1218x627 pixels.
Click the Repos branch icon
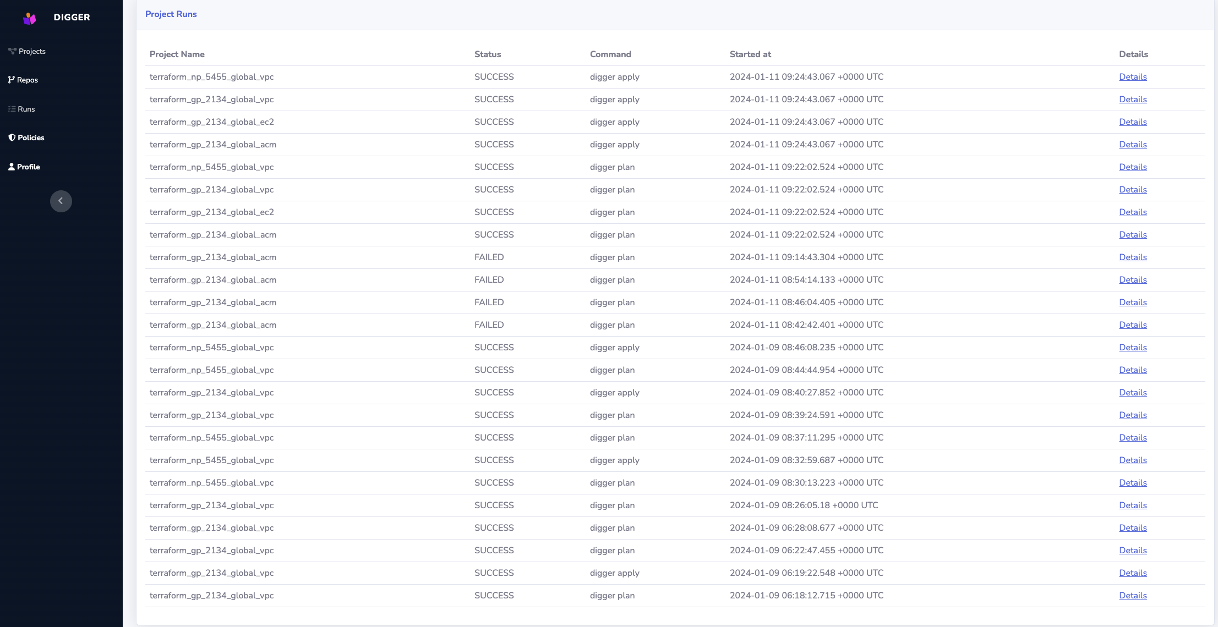(11, 80)
